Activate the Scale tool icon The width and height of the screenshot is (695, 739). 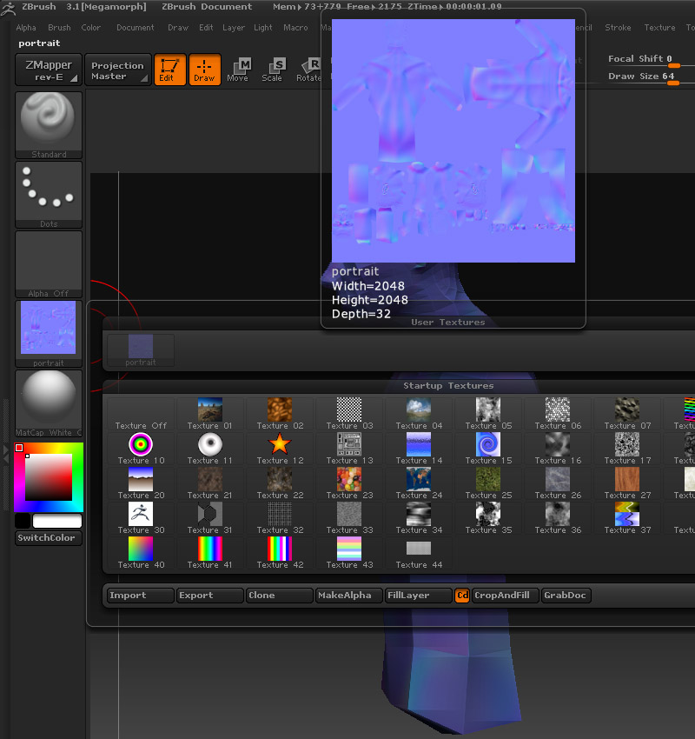pos(272,70)
